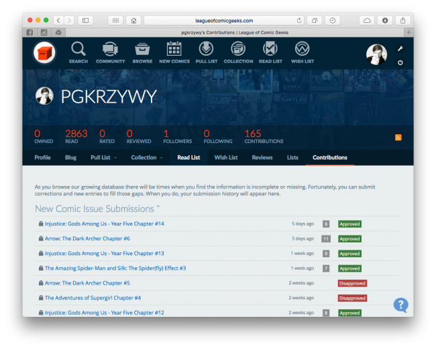Open the Wish List icon
This screenshot has height=349, width=436.
pos(303,52)
